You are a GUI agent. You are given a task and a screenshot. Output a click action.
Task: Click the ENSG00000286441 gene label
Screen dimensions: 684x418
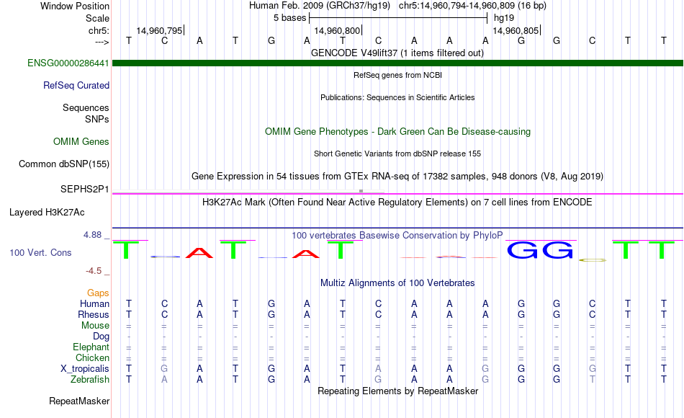coord(68,63)
